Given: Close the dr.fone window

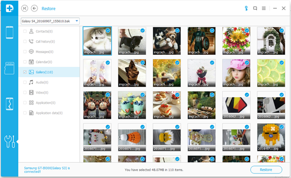Looking at the screenshot, I should 284,8.
